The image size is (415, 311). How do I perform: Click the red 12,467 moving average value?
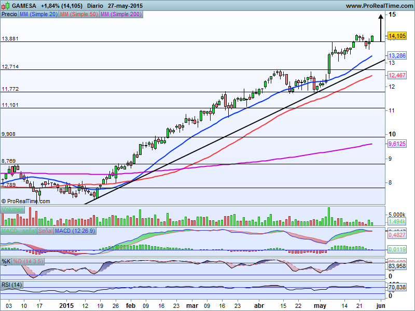[397, 75]
